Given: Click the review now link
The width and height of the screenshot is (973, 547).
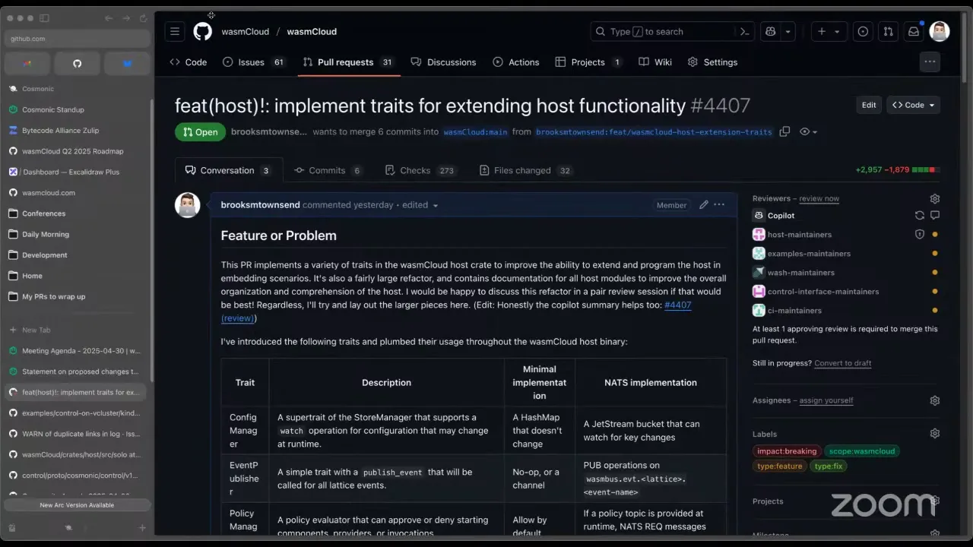Looking at the screenshot, I should click(819, 198).
